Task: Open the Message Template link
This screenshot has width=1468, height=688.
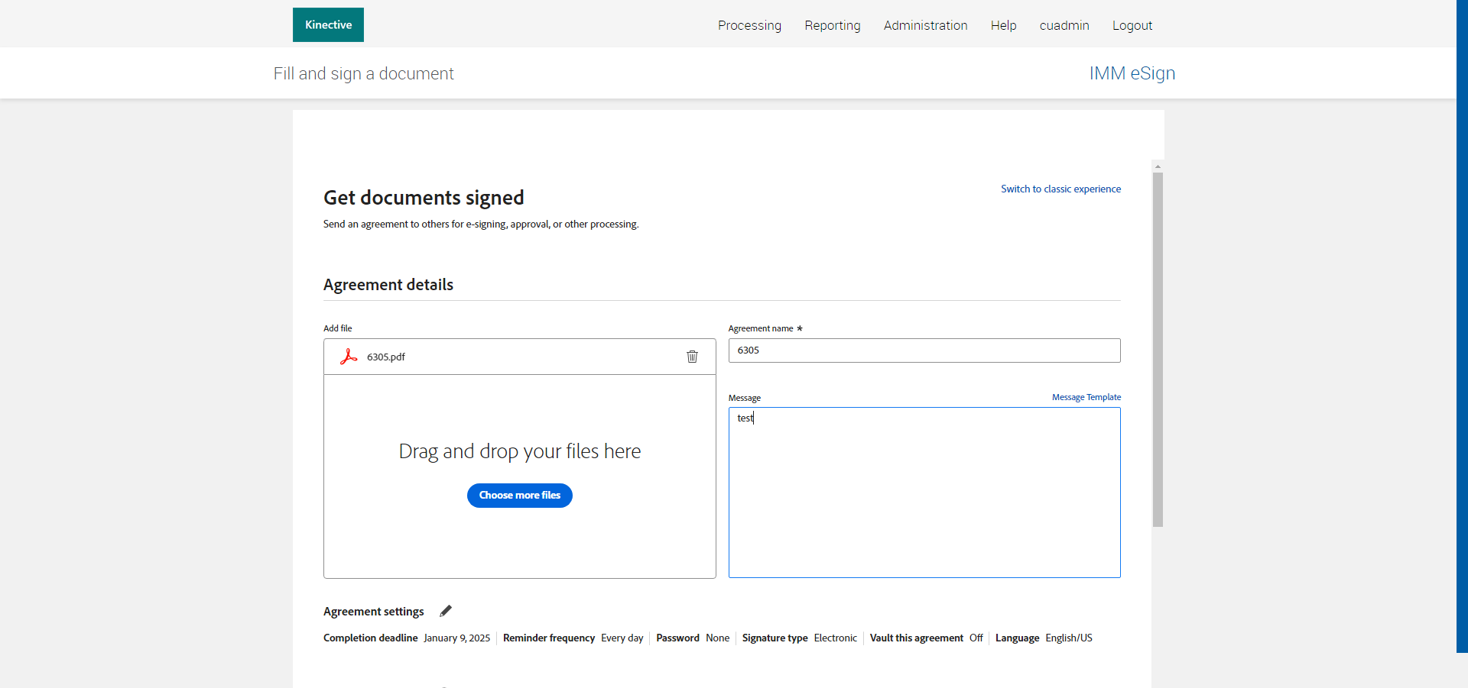Action: click(1086, 397)
